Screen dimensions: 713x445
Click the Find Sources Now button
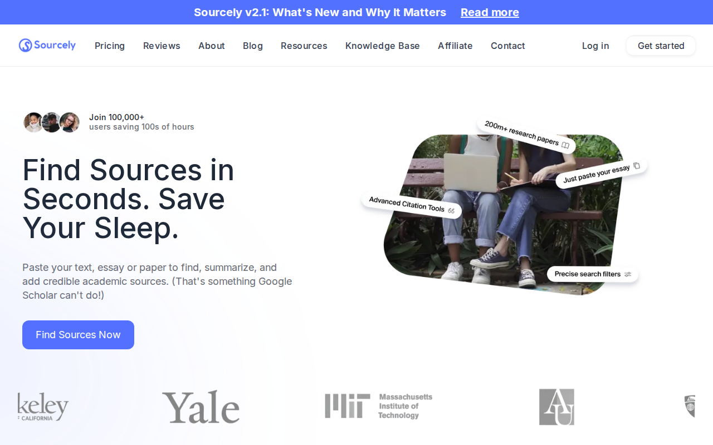pos(78,335)
